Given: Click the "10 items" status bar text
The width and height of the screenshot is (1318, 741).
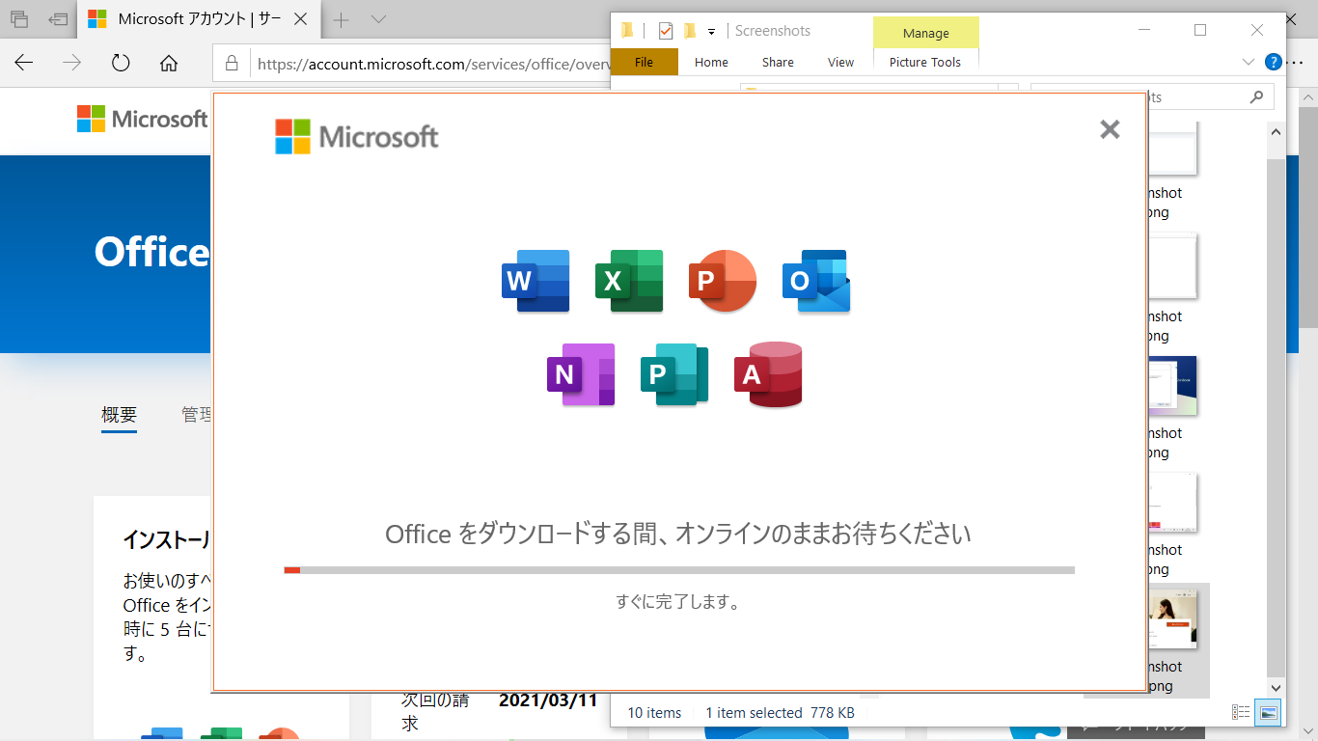Looking at the screenshot, I should pyautogui.click(x=655, y=713).
